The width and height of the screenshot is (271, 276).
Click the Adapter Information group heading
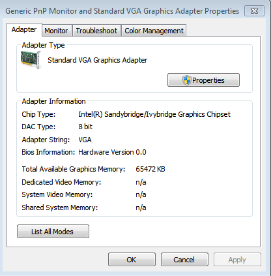[x=53, y=101]
